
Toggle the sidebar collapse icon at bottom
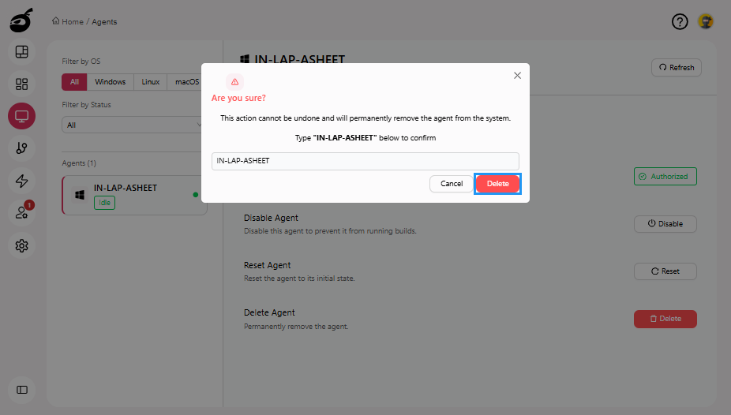pyautogui.click(x=22, y=390)
